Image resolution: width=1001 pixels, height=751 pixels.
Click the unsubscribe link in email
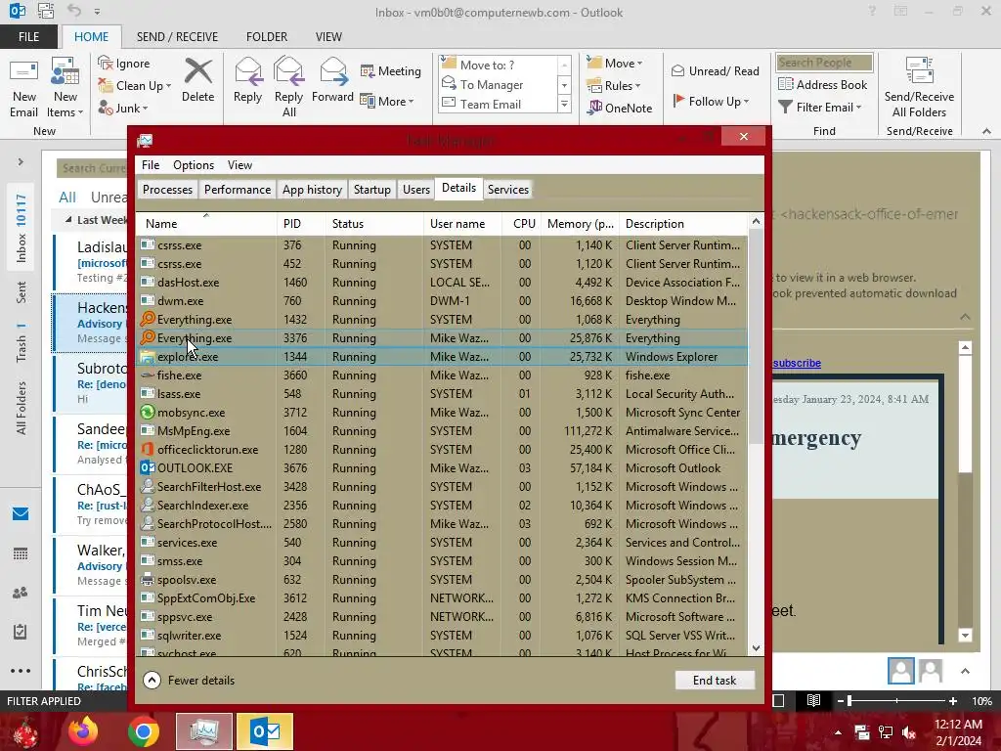click(x=797, y=363)
